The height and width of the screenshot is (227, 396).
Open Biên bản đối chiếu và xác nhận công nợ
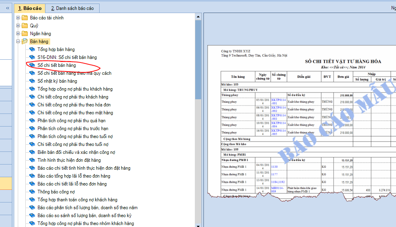click(76, 152)
